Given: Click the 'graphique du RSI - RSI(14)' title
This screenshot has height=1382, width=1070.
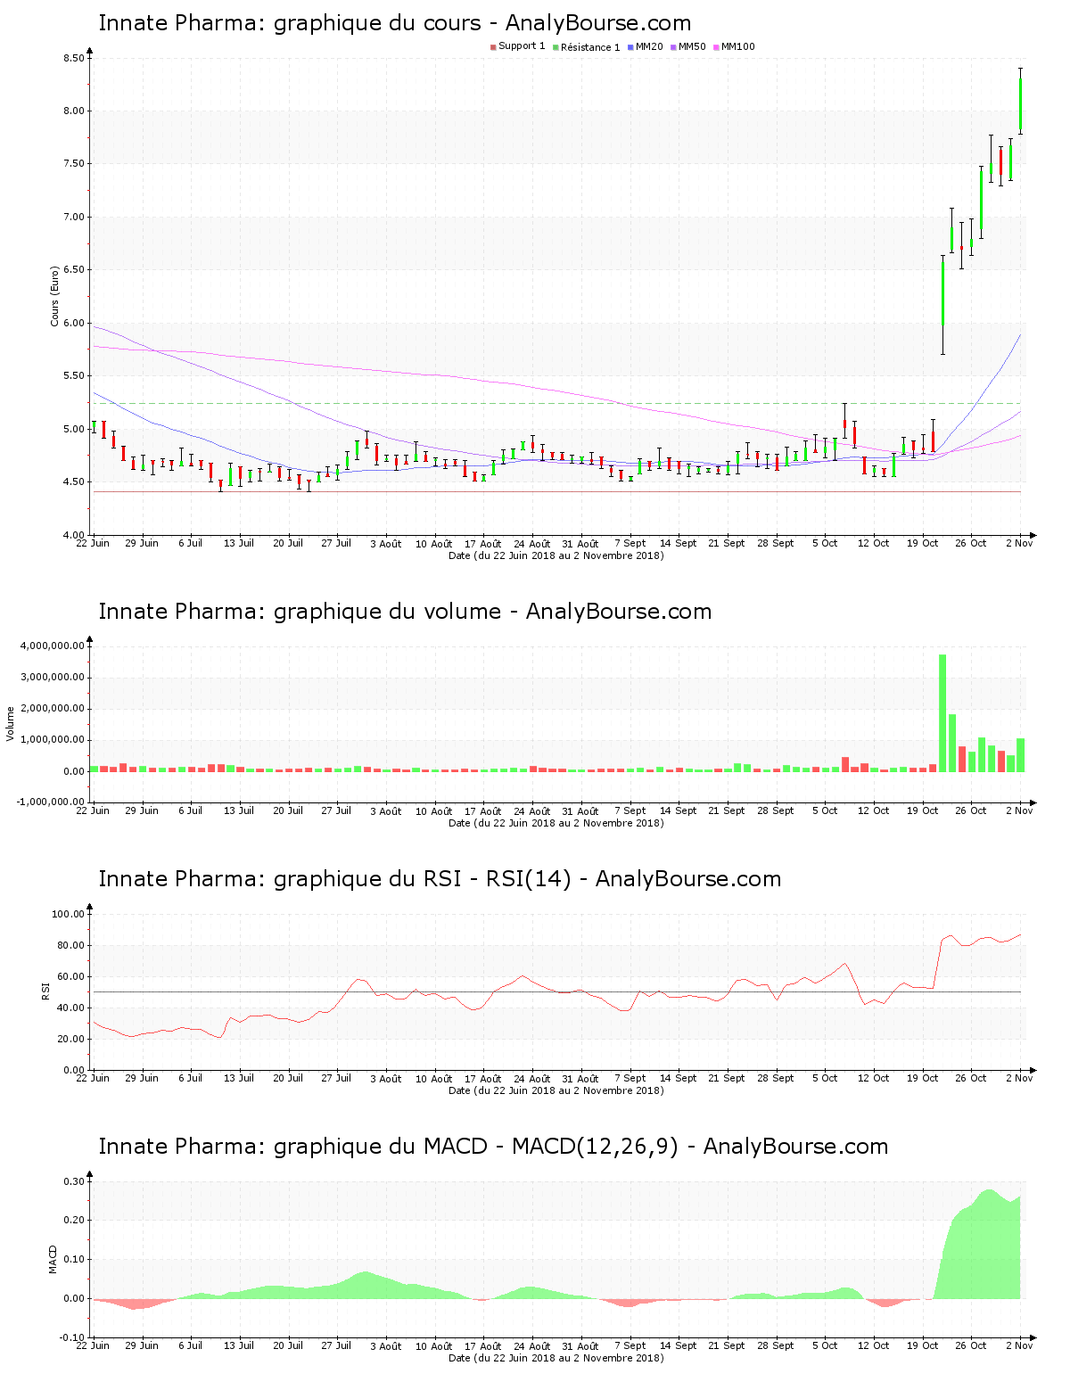Looking at the screenshot, I should click(440, 879).
